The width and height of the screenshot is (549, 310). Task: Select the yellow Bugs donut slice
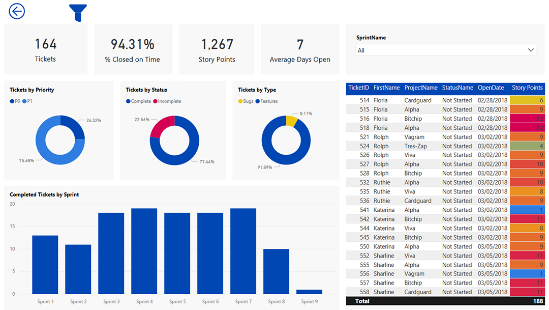[291, 121]
